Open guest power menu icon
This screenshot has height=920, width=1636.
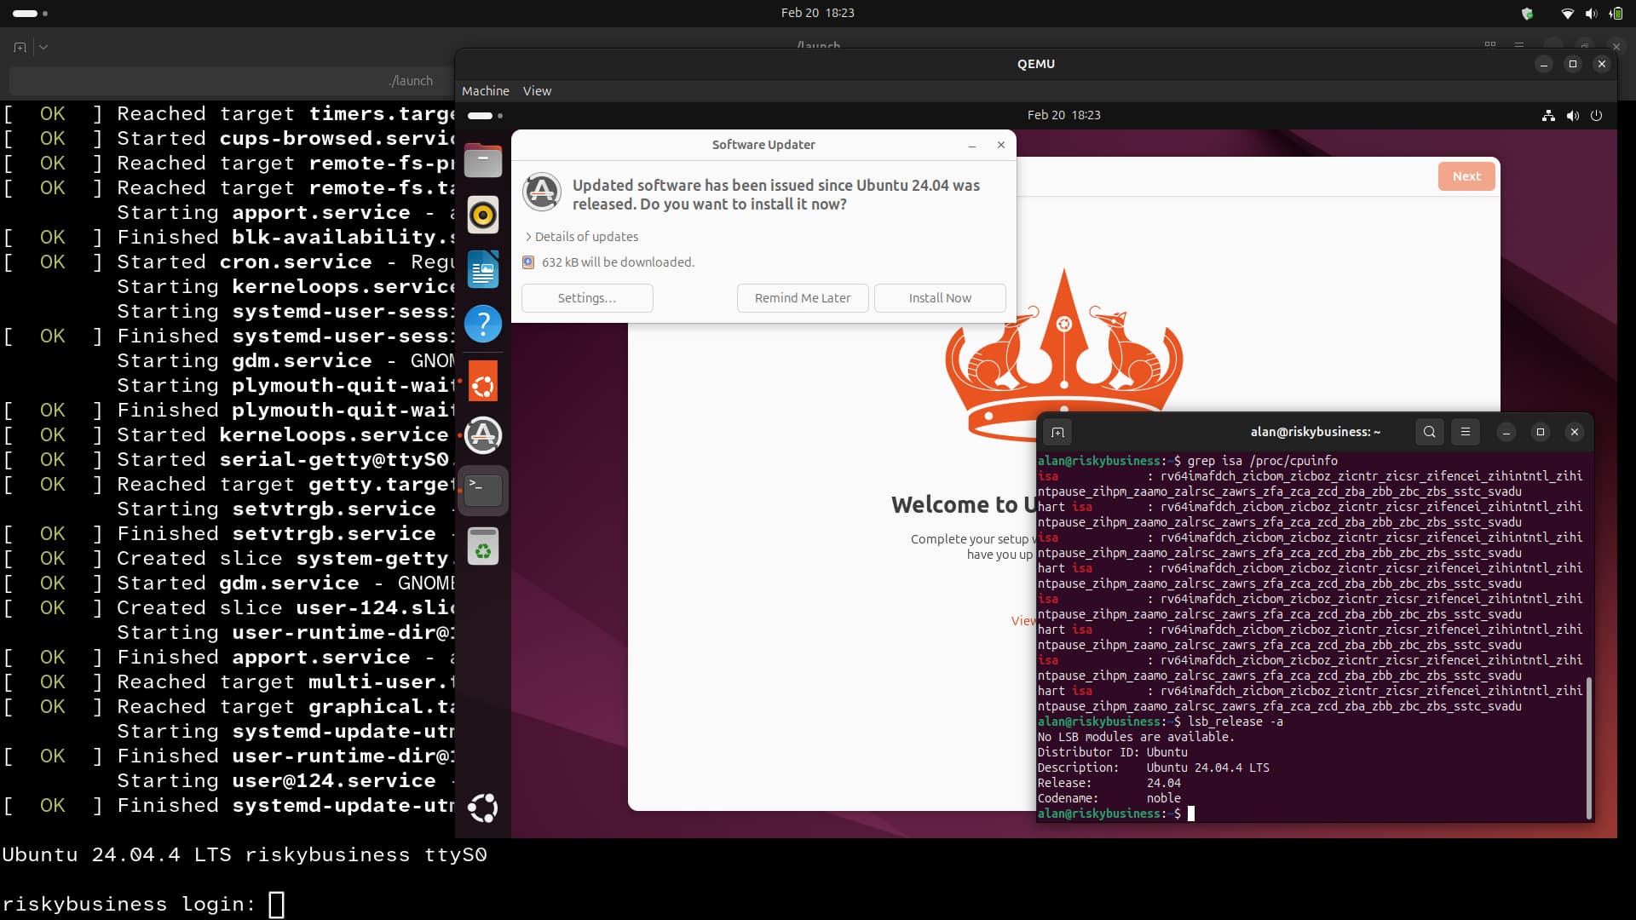(x=1596, y=115)
